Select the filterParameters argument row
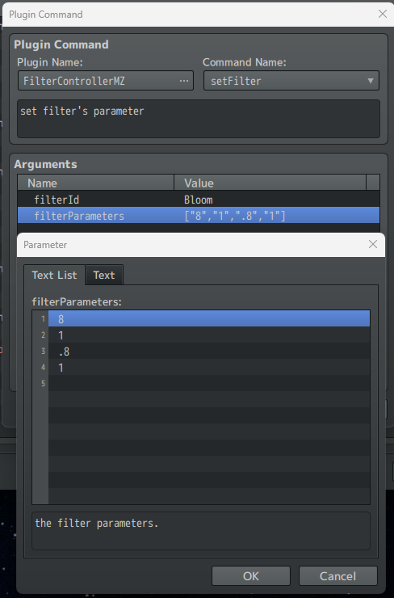394x598 pixels. point(199,216)
